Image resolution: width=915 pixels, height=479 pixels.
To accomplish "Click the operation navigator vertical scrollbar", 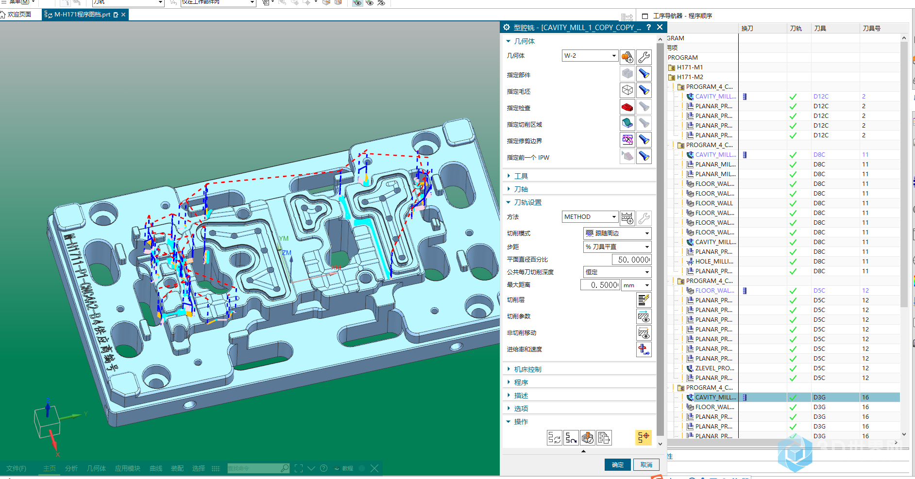I will [904, 175].
